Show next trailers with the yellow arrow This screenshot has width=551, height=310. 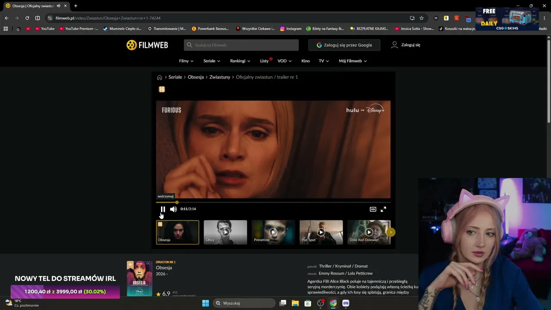click(x=390, y=232)
